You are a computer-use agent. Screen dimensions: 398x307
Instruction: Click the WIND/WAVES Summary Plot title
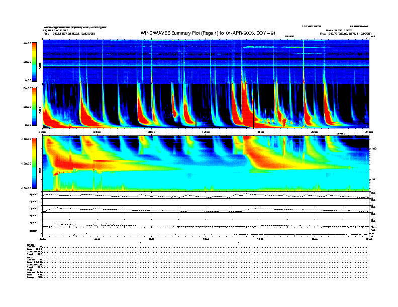click(200, 33)
